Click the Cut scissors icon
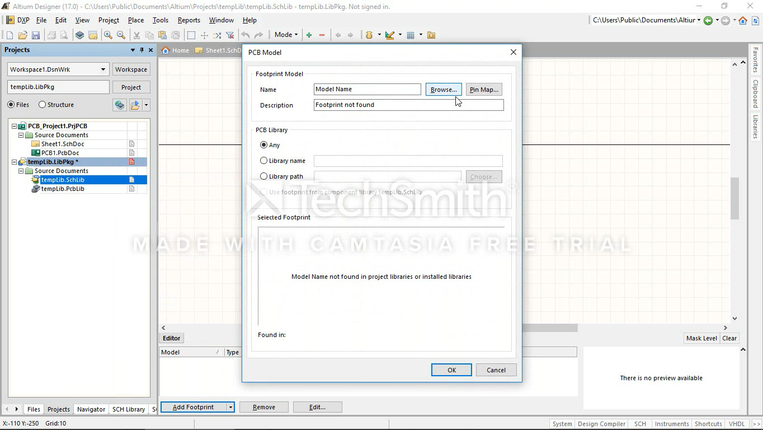This screenshot has width=763, height=430. (x=136, y=35)
